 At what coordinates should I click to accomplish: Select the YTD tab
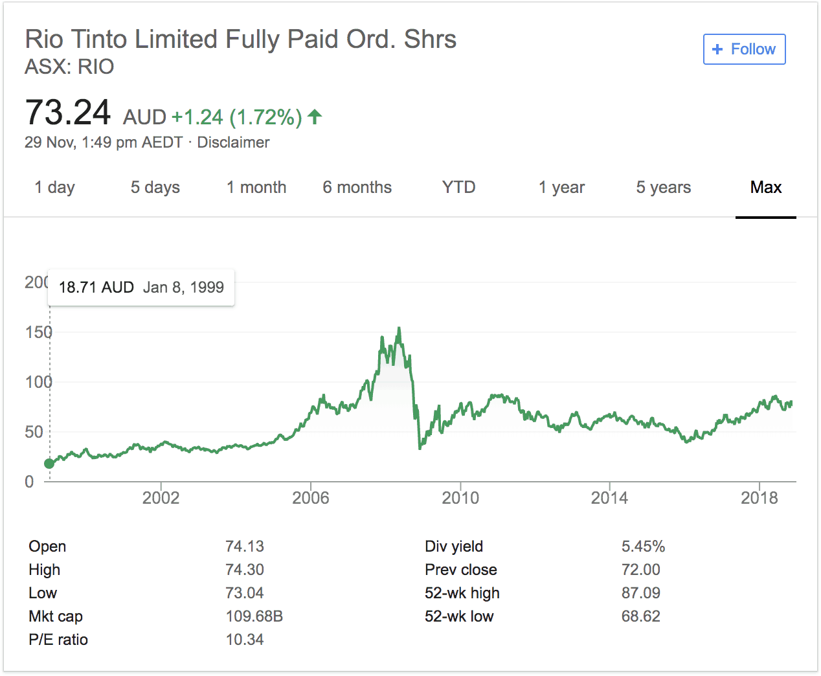(x=458, y=187)
